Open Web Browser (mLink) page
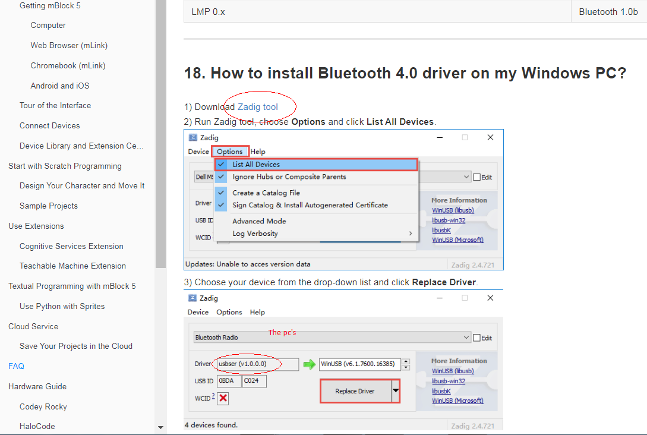 click(69, 45)
